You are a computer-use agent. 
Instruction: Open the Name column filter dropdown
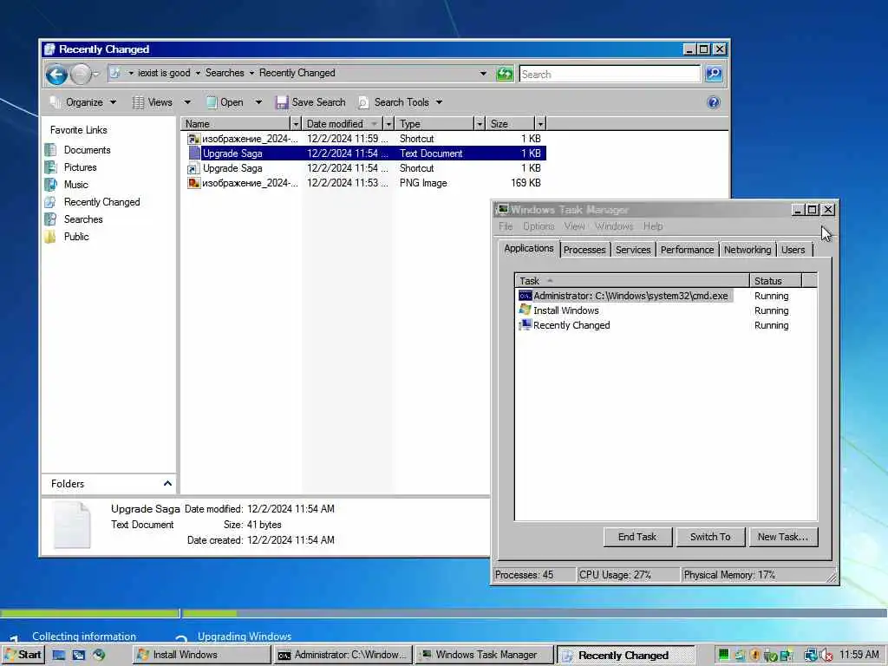tap(295, 123)
